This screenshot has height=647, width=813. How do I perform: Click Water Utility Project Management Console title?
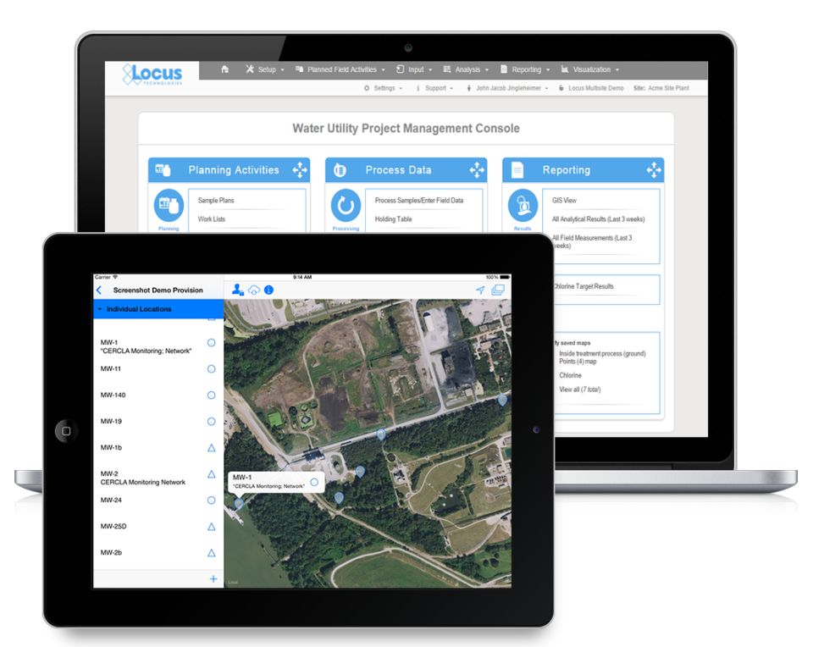tap(406, 128)
